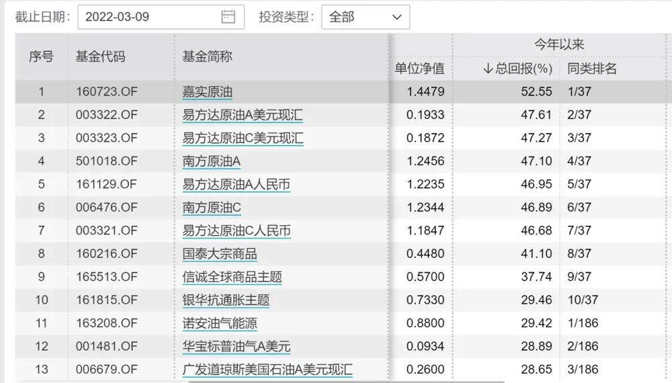Sort by the 同类排名 column header
Viewport: 672px width, 383px height.
pos(592,69)
